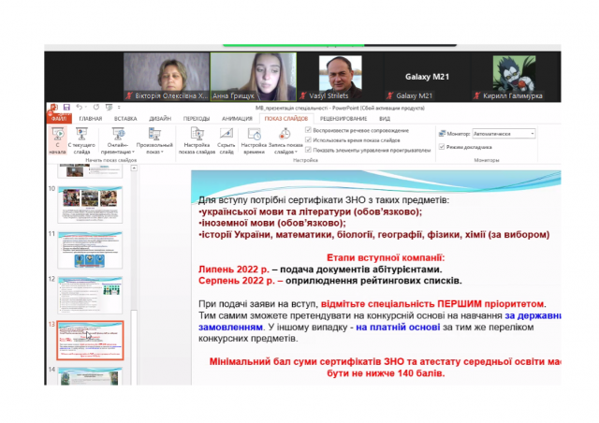Open the Undo history dropdown arrow
Screen dimensions: 599x423
coord(85,108)
